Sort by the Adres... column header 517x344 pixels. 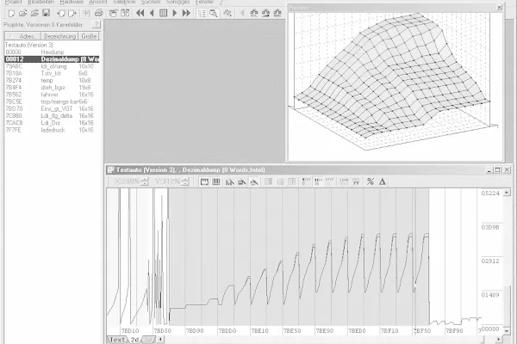22,36
